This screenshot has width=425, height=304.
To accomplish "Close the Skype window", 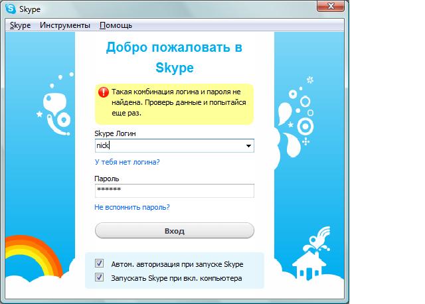I will pos(331,6).
